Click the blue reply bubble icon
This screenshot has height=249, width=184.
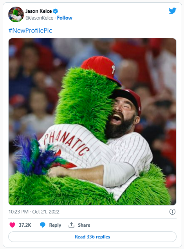[42, 225]
